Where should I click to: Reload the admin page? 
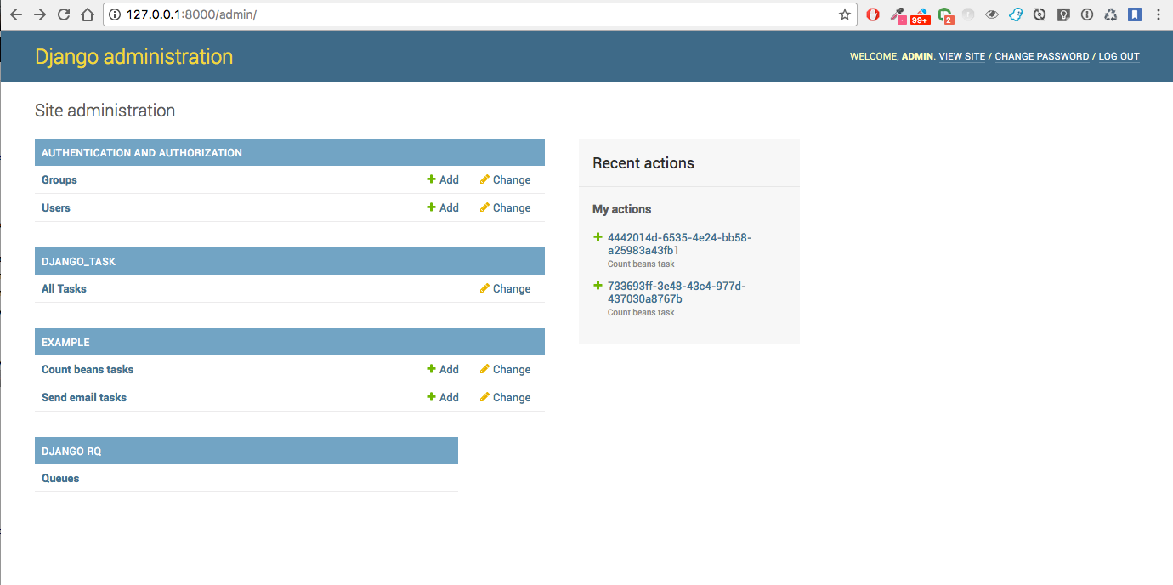64,14
